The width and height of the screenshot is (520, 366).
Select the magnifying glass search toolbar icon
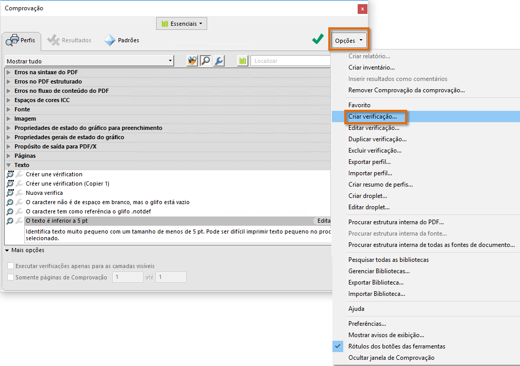[205, 60]
